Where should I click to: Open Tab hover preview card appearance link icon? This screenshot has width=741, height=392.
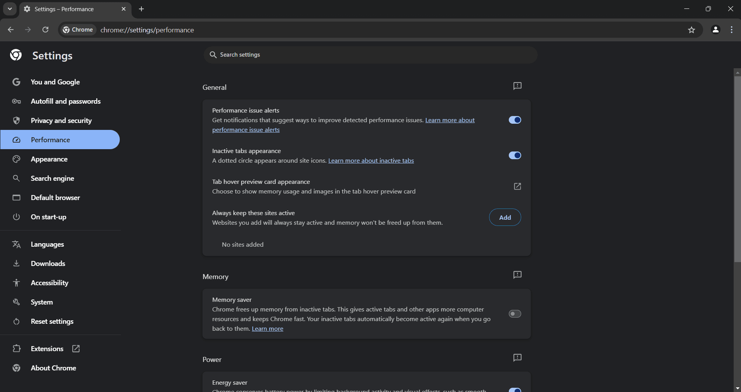click(517, 187)
